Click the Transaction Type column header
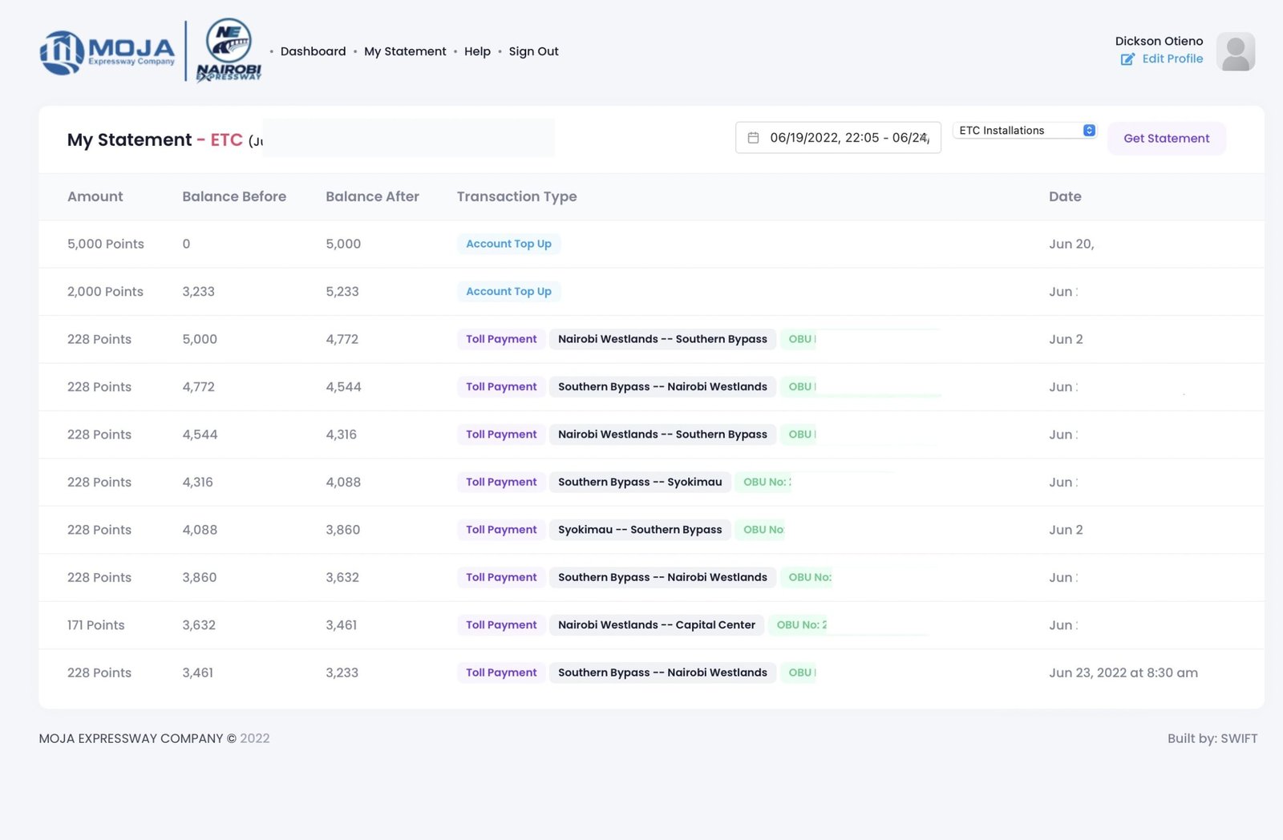Viewport: 1283px width, 840px height. pyautogui.click(x=516, y=196)
